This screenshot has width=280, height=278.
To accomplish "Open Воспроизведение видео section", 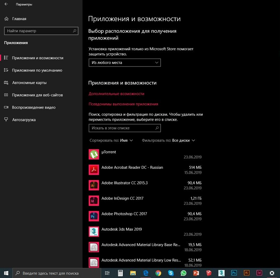I will pos(34,107).
